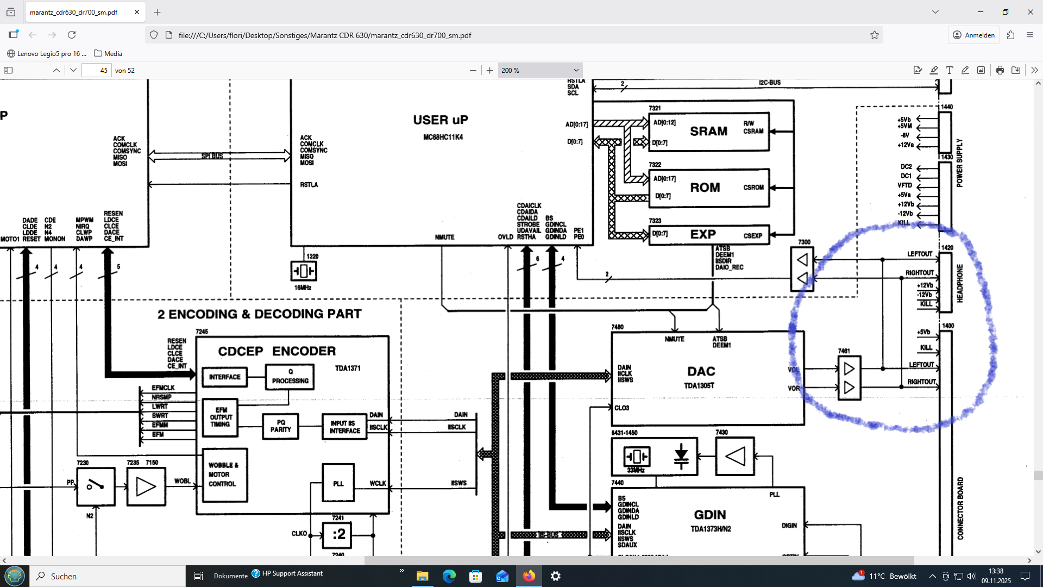Toggle the PDF sidebar panel
Image resolution: width=1043 pixels, height=587 pixels.
coord(8,70)
